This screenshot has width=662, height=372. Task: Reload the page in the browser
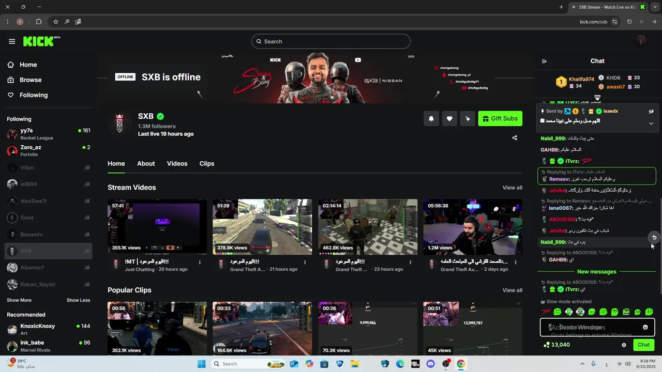(629, 22)
